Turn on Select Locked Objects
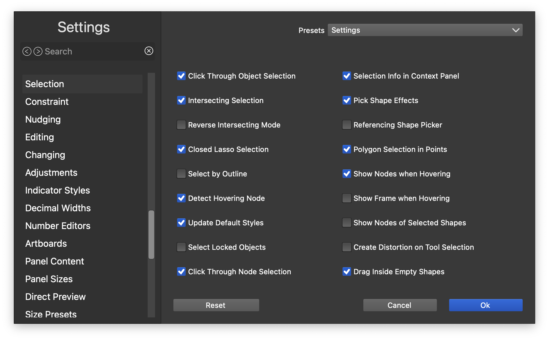549x340 pixels. (x=181, y=247)
